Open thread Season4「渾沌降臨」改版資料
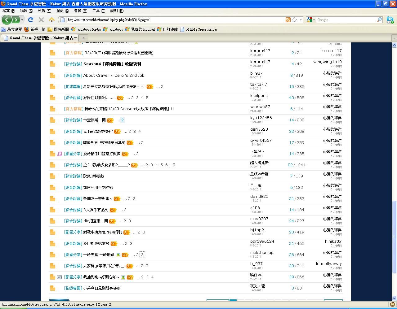Viewport: 397px width, 309px height. coord(112,64)
